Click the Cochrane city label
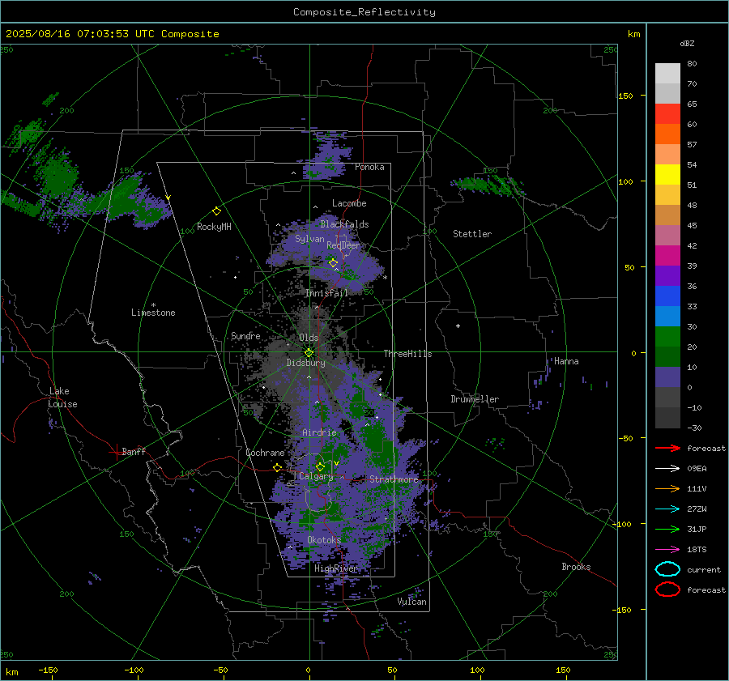 [265, 453]
